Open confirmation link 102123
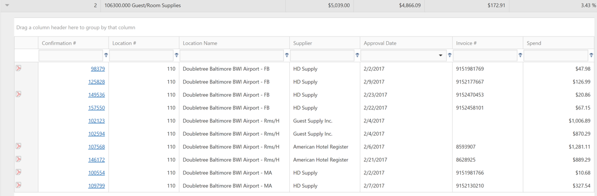Viewport: 597px width, 196px height. click(x=97, y=121)
